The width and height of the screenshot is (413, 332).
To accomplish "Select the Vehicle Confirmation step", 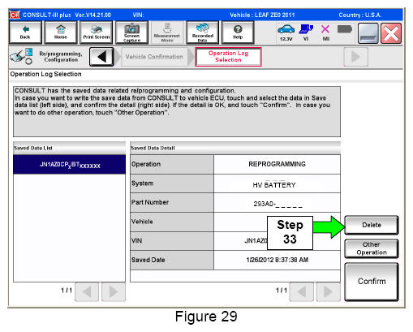I will (x=154, y=57).
